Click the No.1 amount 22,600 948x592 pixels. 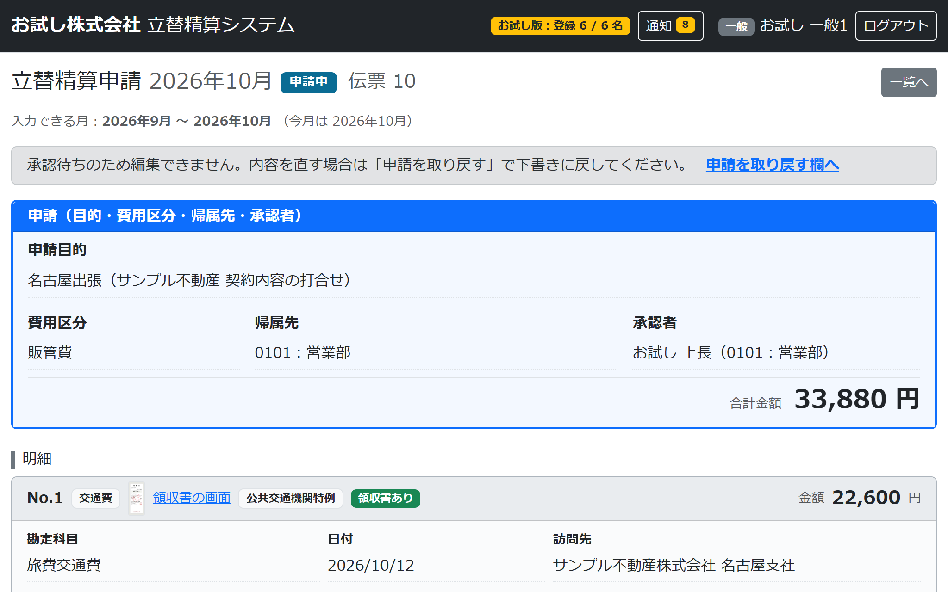866,498
